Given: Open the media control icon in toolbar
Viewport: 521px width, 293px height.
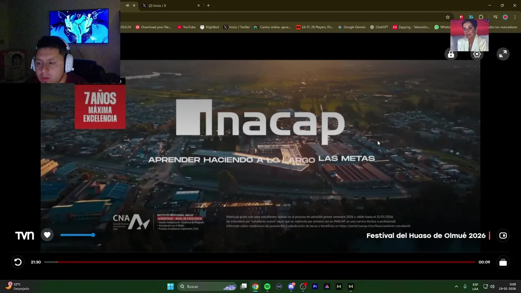Looking at the screenshot, I should pyautogui.click(x=495, y=17).
